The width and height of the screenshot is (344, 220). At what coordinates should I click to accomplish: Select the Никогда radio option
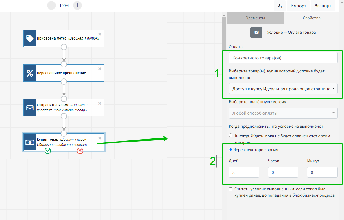coord(230,136)
